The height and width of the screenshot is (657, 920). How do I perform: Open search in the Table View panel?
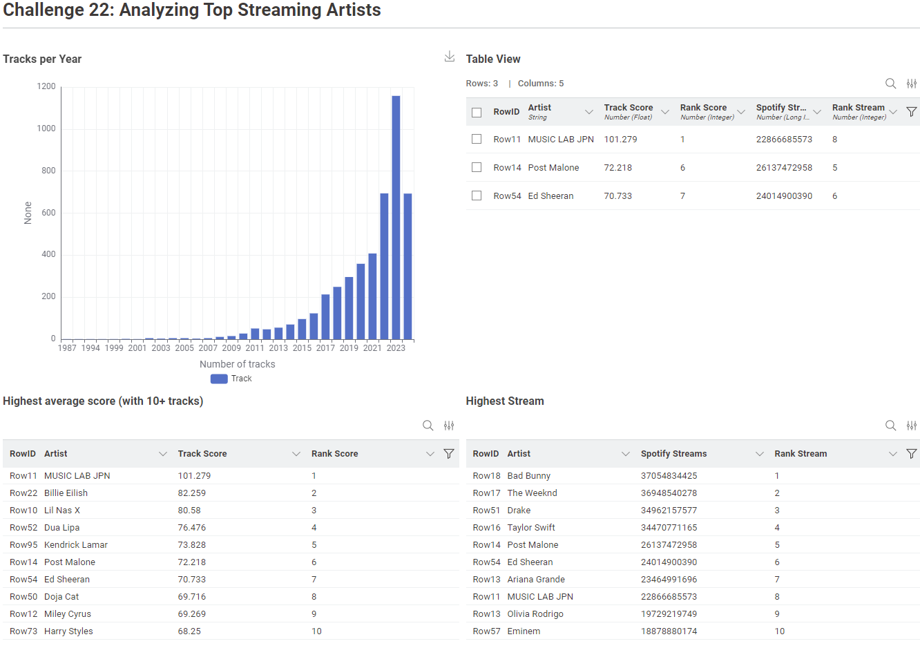(891, 84)
